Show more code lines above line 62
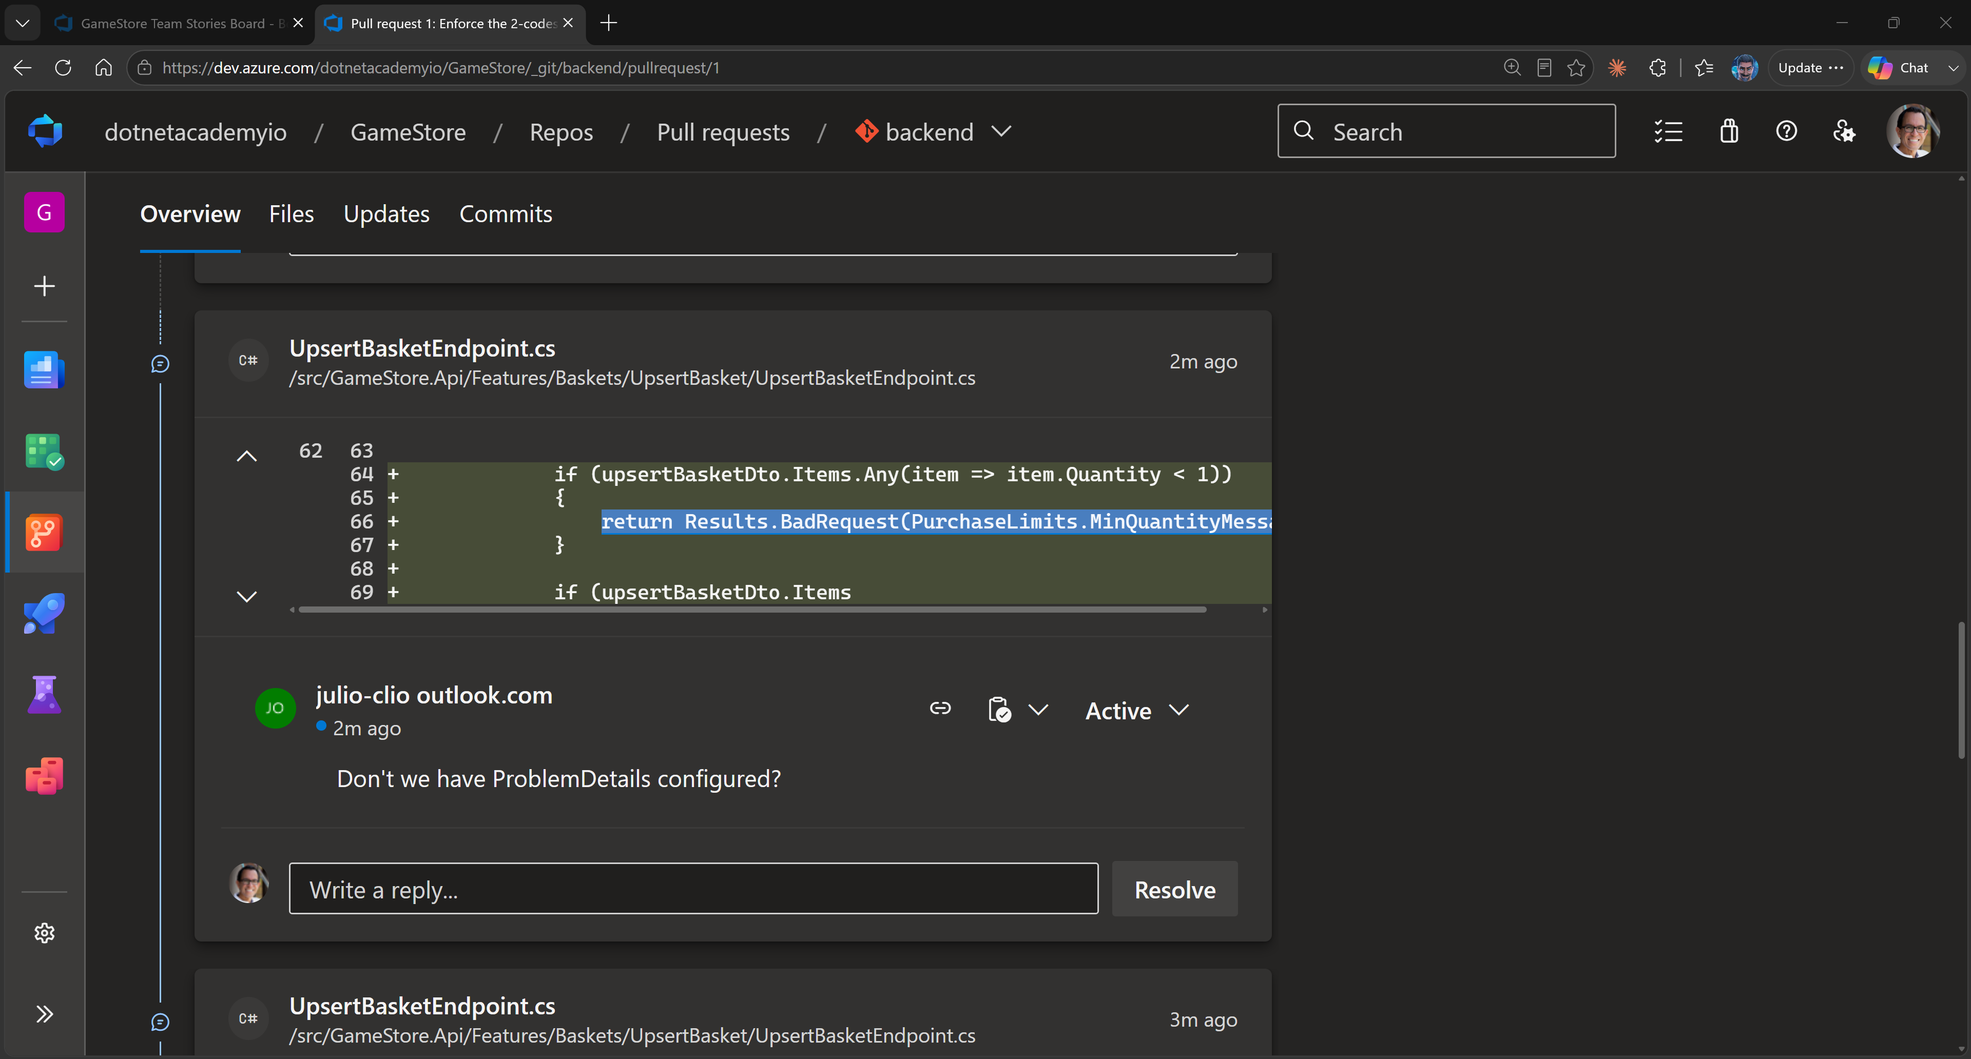 pos(246,457)
